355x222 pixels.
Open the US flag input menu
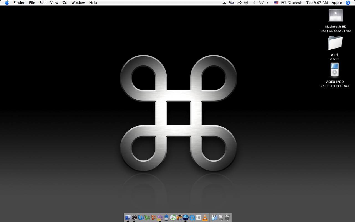point(276,3)
